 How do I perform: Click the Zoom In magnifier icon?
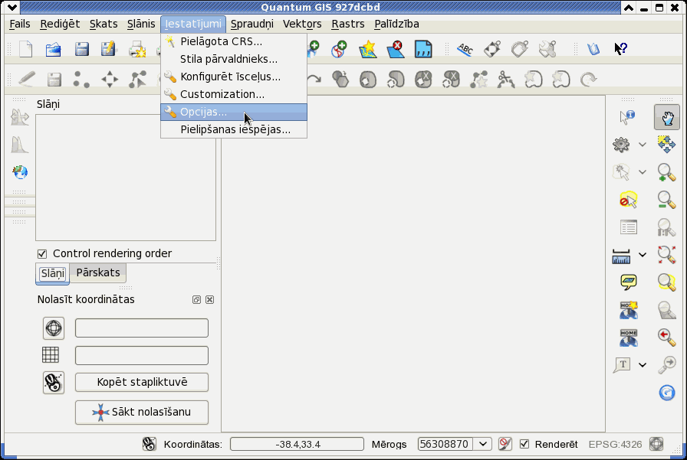pyautogui.click(x=666, y=172)
